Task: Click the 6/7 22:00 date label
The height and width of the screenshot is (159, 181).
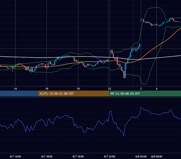Action: click(110, 156)
